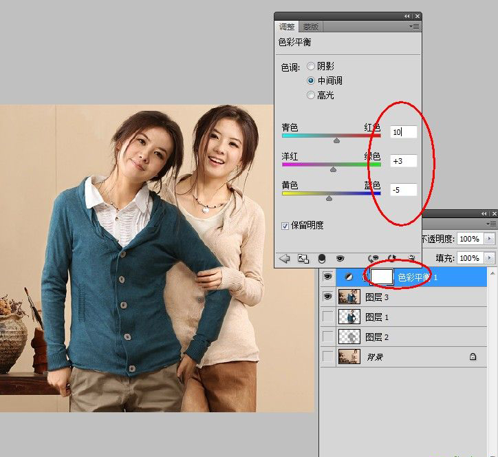Click the 洋红-绿色 slider handle
498x457 pixels.
click(x=333, y=170)
